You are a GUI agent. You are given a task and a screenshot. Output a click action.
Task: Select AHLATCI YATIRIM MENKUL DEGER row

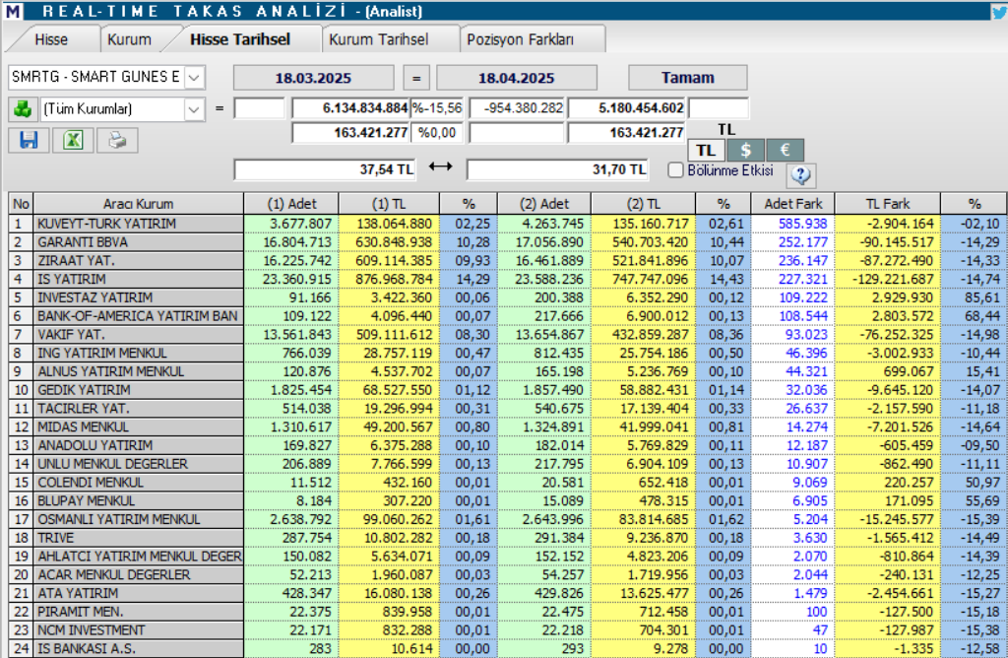[x=508, y=557]
